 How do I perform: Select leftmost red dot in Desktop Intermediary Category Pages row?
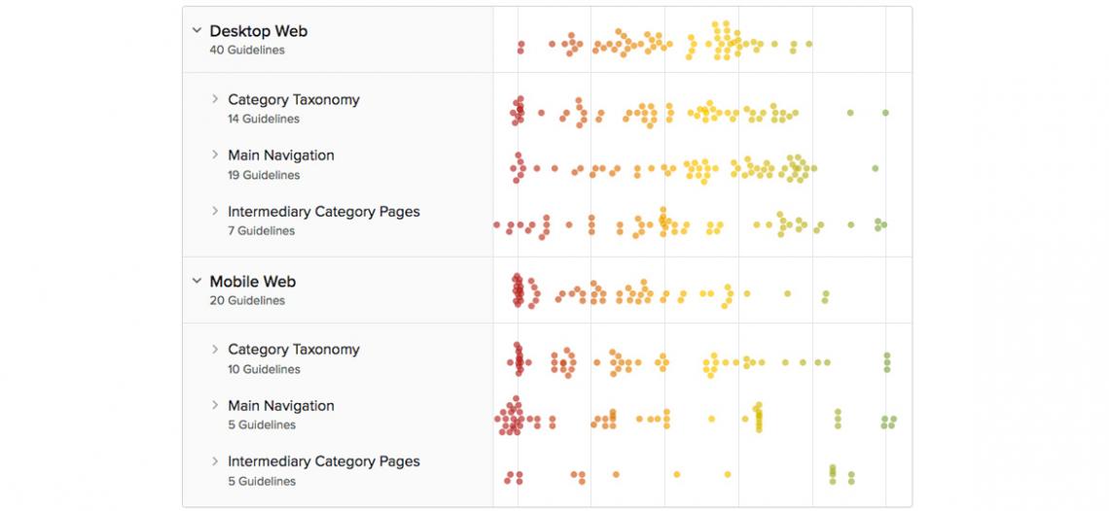tap(496, 225)
